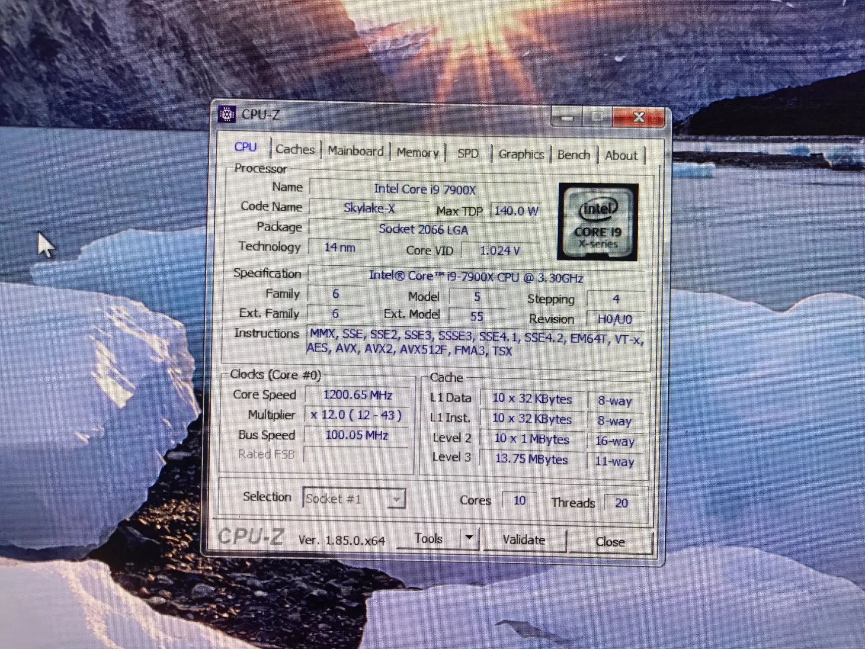The height and width of the screenshot is (649, 865).
Task: Switch to the Caches tab
Action: (x=295, y=150)
